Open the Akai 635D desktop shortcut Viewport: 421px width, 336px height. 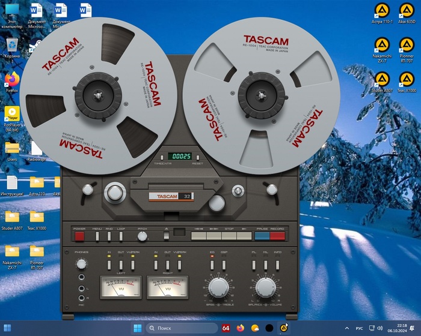406,10
